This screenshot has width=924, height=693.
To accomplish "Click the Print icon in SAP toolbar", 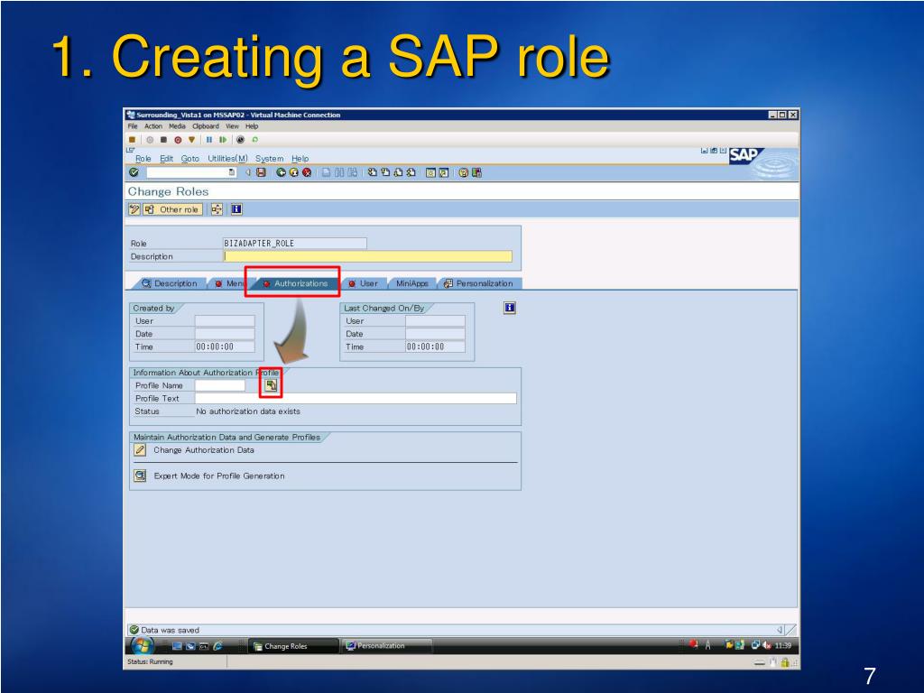I will [x=326, y=172].
